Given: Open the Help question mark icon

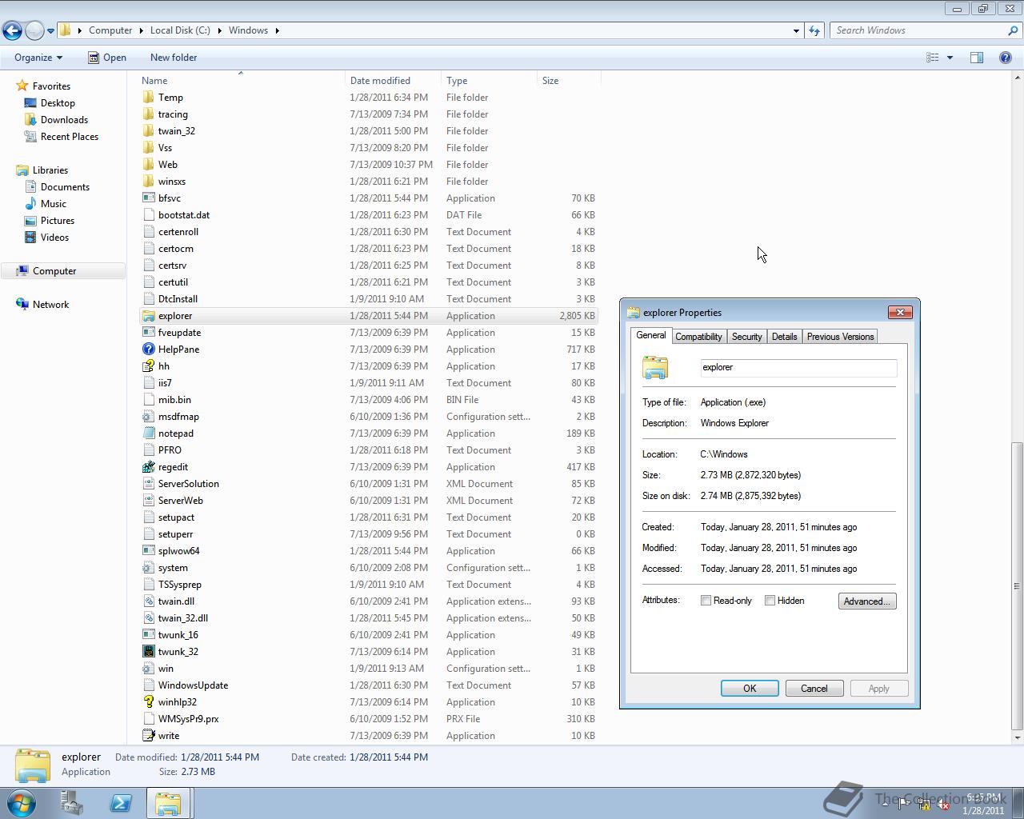Looking at the screenshot, I should point(1006,58).
